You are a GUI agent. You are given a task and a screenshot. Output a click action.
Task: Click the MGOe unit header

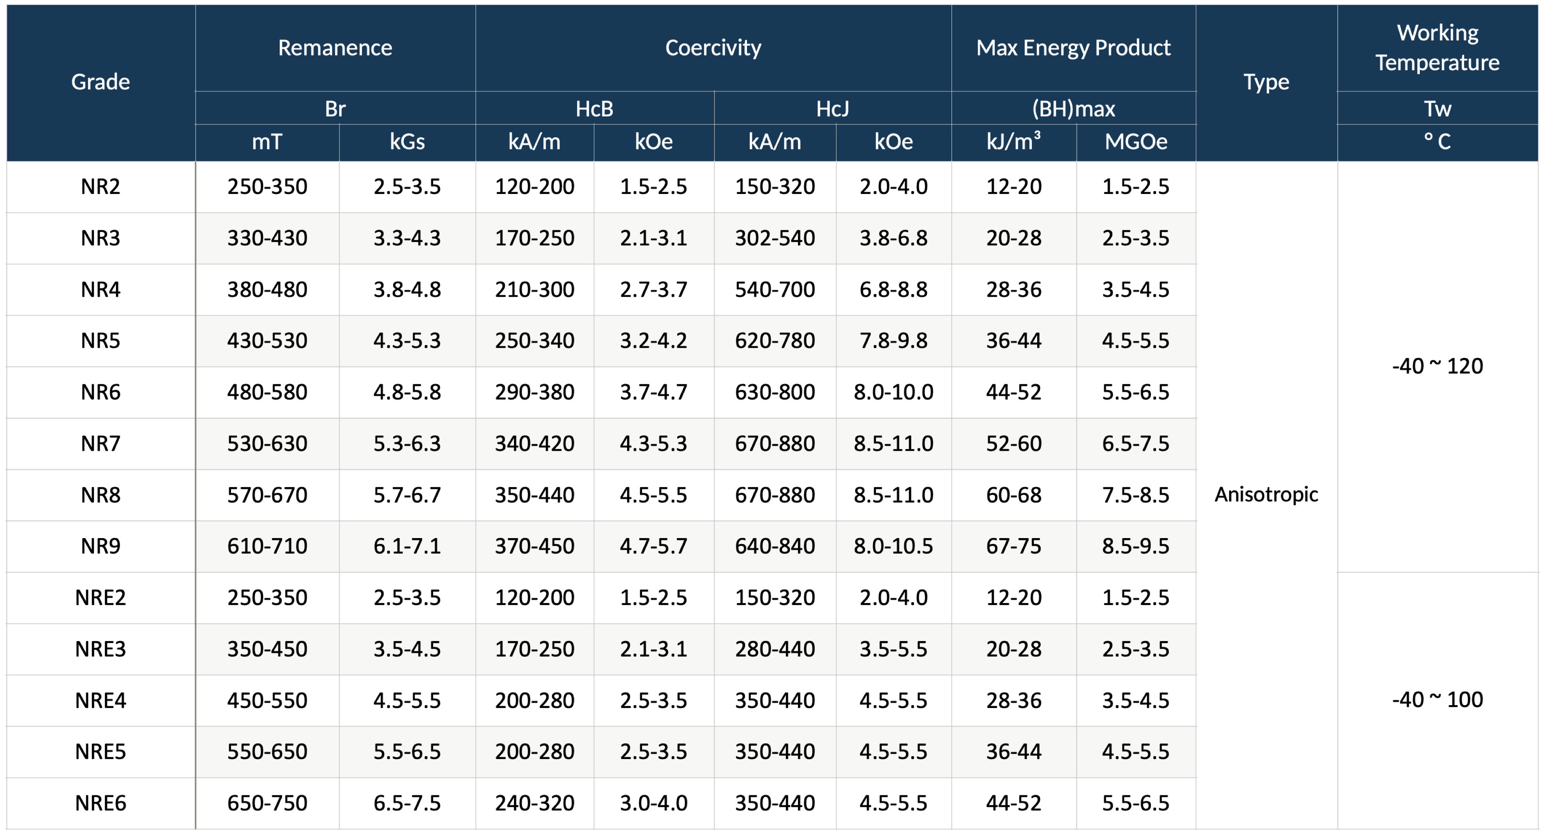pyautogui.click(x=1136, y=142)
